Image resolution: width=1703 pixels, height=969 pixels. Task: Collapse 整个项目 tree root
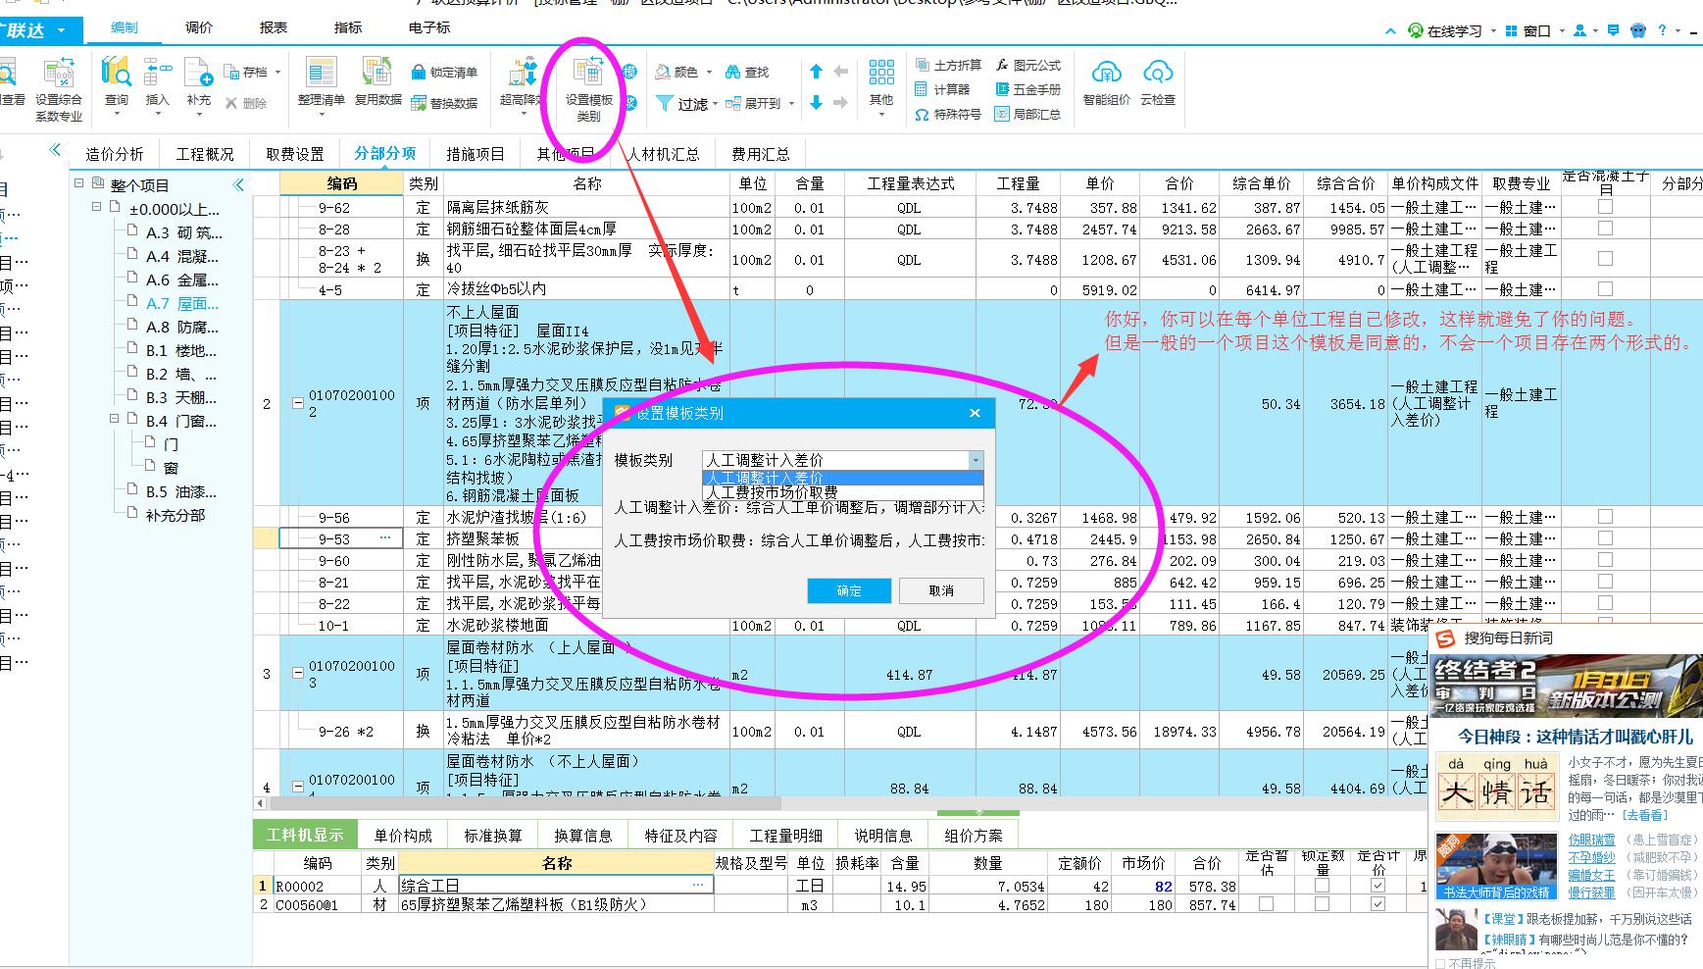click(x=79, y=183)
